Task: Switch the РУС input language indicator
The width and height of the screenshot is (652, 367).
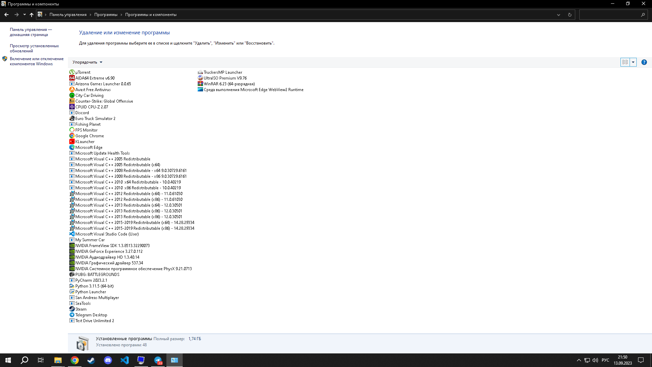Action: pyautogui.click(x=605, y=360)
